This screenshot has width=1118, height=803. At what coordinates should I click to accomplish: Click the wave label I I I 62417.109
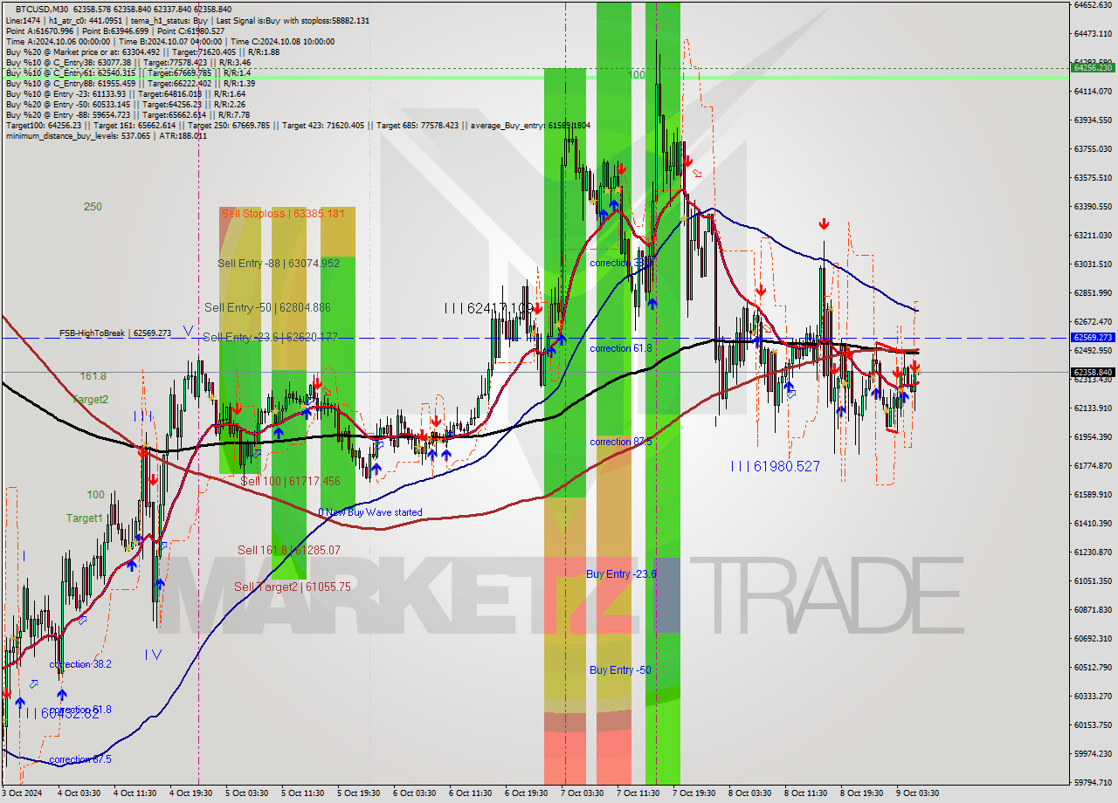coord(488,308)
